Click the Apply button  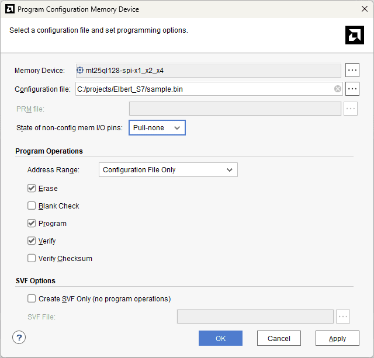[x=337, y=338]
